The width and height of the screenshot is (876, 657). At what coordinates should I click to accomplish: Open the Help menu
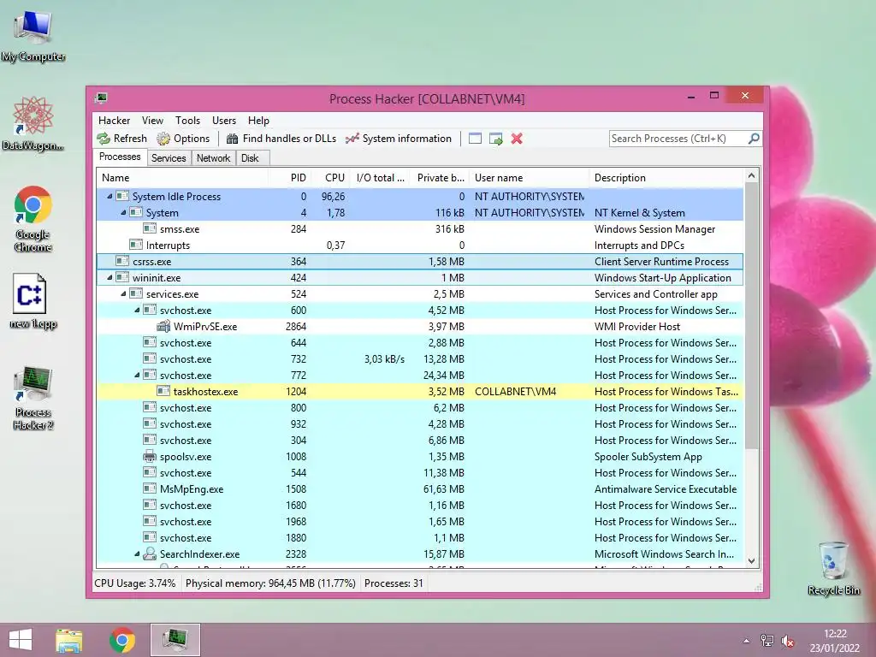258,120
